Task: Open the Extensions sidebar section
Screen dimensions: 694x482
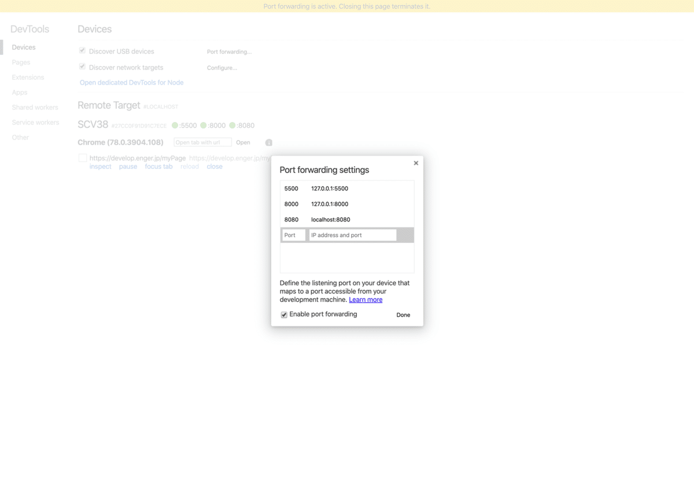Action: [x=28, y=78]
